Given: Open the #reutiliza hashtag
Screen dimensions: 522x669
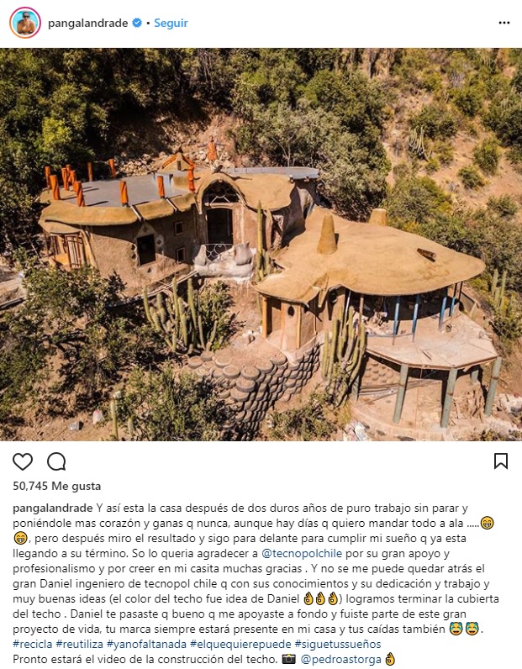Looking at the screenshot, I should pyautogui.click(x=80, y=644).
